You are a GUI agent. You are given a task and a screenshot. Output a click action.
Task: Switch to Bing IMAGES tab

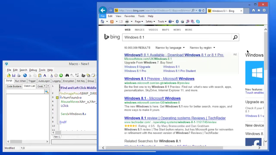click(139, 30)
